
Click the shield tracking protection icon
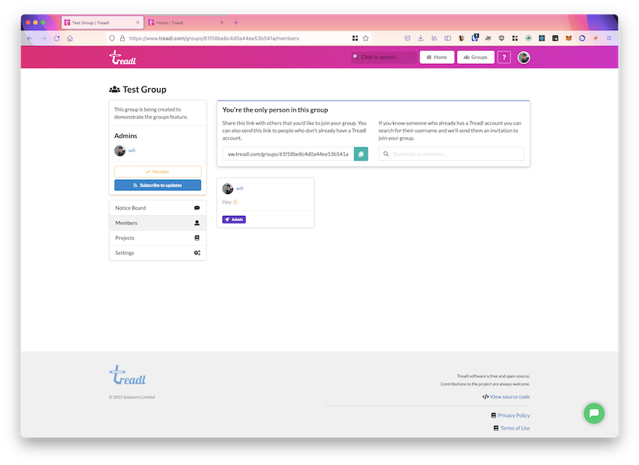112,38
